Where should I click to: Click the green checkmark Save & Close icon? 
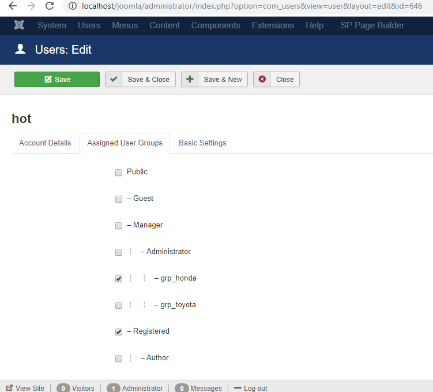[114, 80]
